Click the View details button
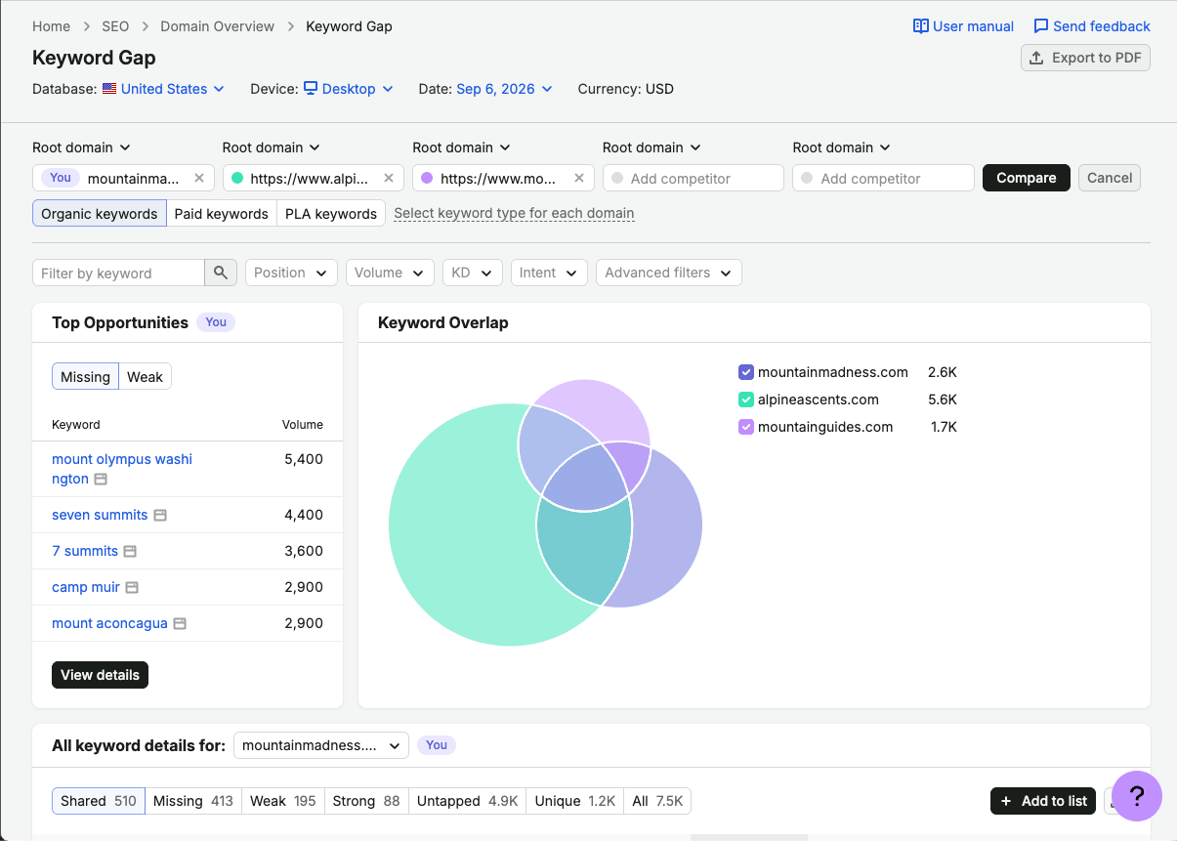The height and width of the screenshot is (841, 1177). point(100,675)
